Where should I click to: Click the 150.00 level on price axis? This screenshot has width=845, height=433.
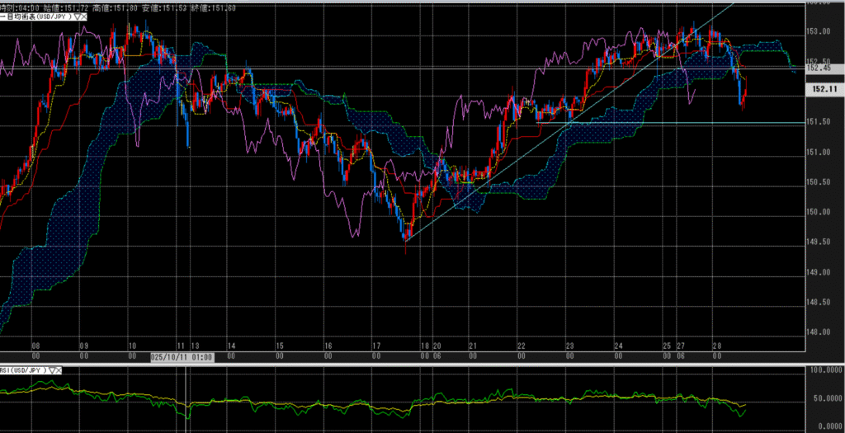[819, 212]
